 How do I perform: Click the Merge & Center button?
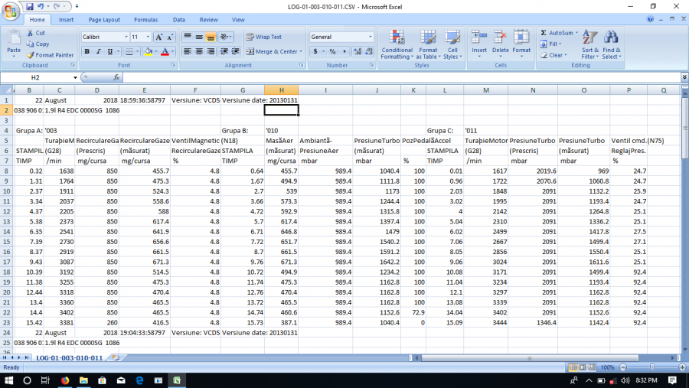[273, 52]
